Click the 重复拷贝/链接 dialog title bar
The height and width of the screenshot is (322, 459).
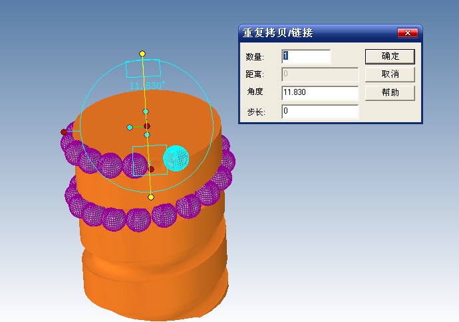click(x=331, y=33)
